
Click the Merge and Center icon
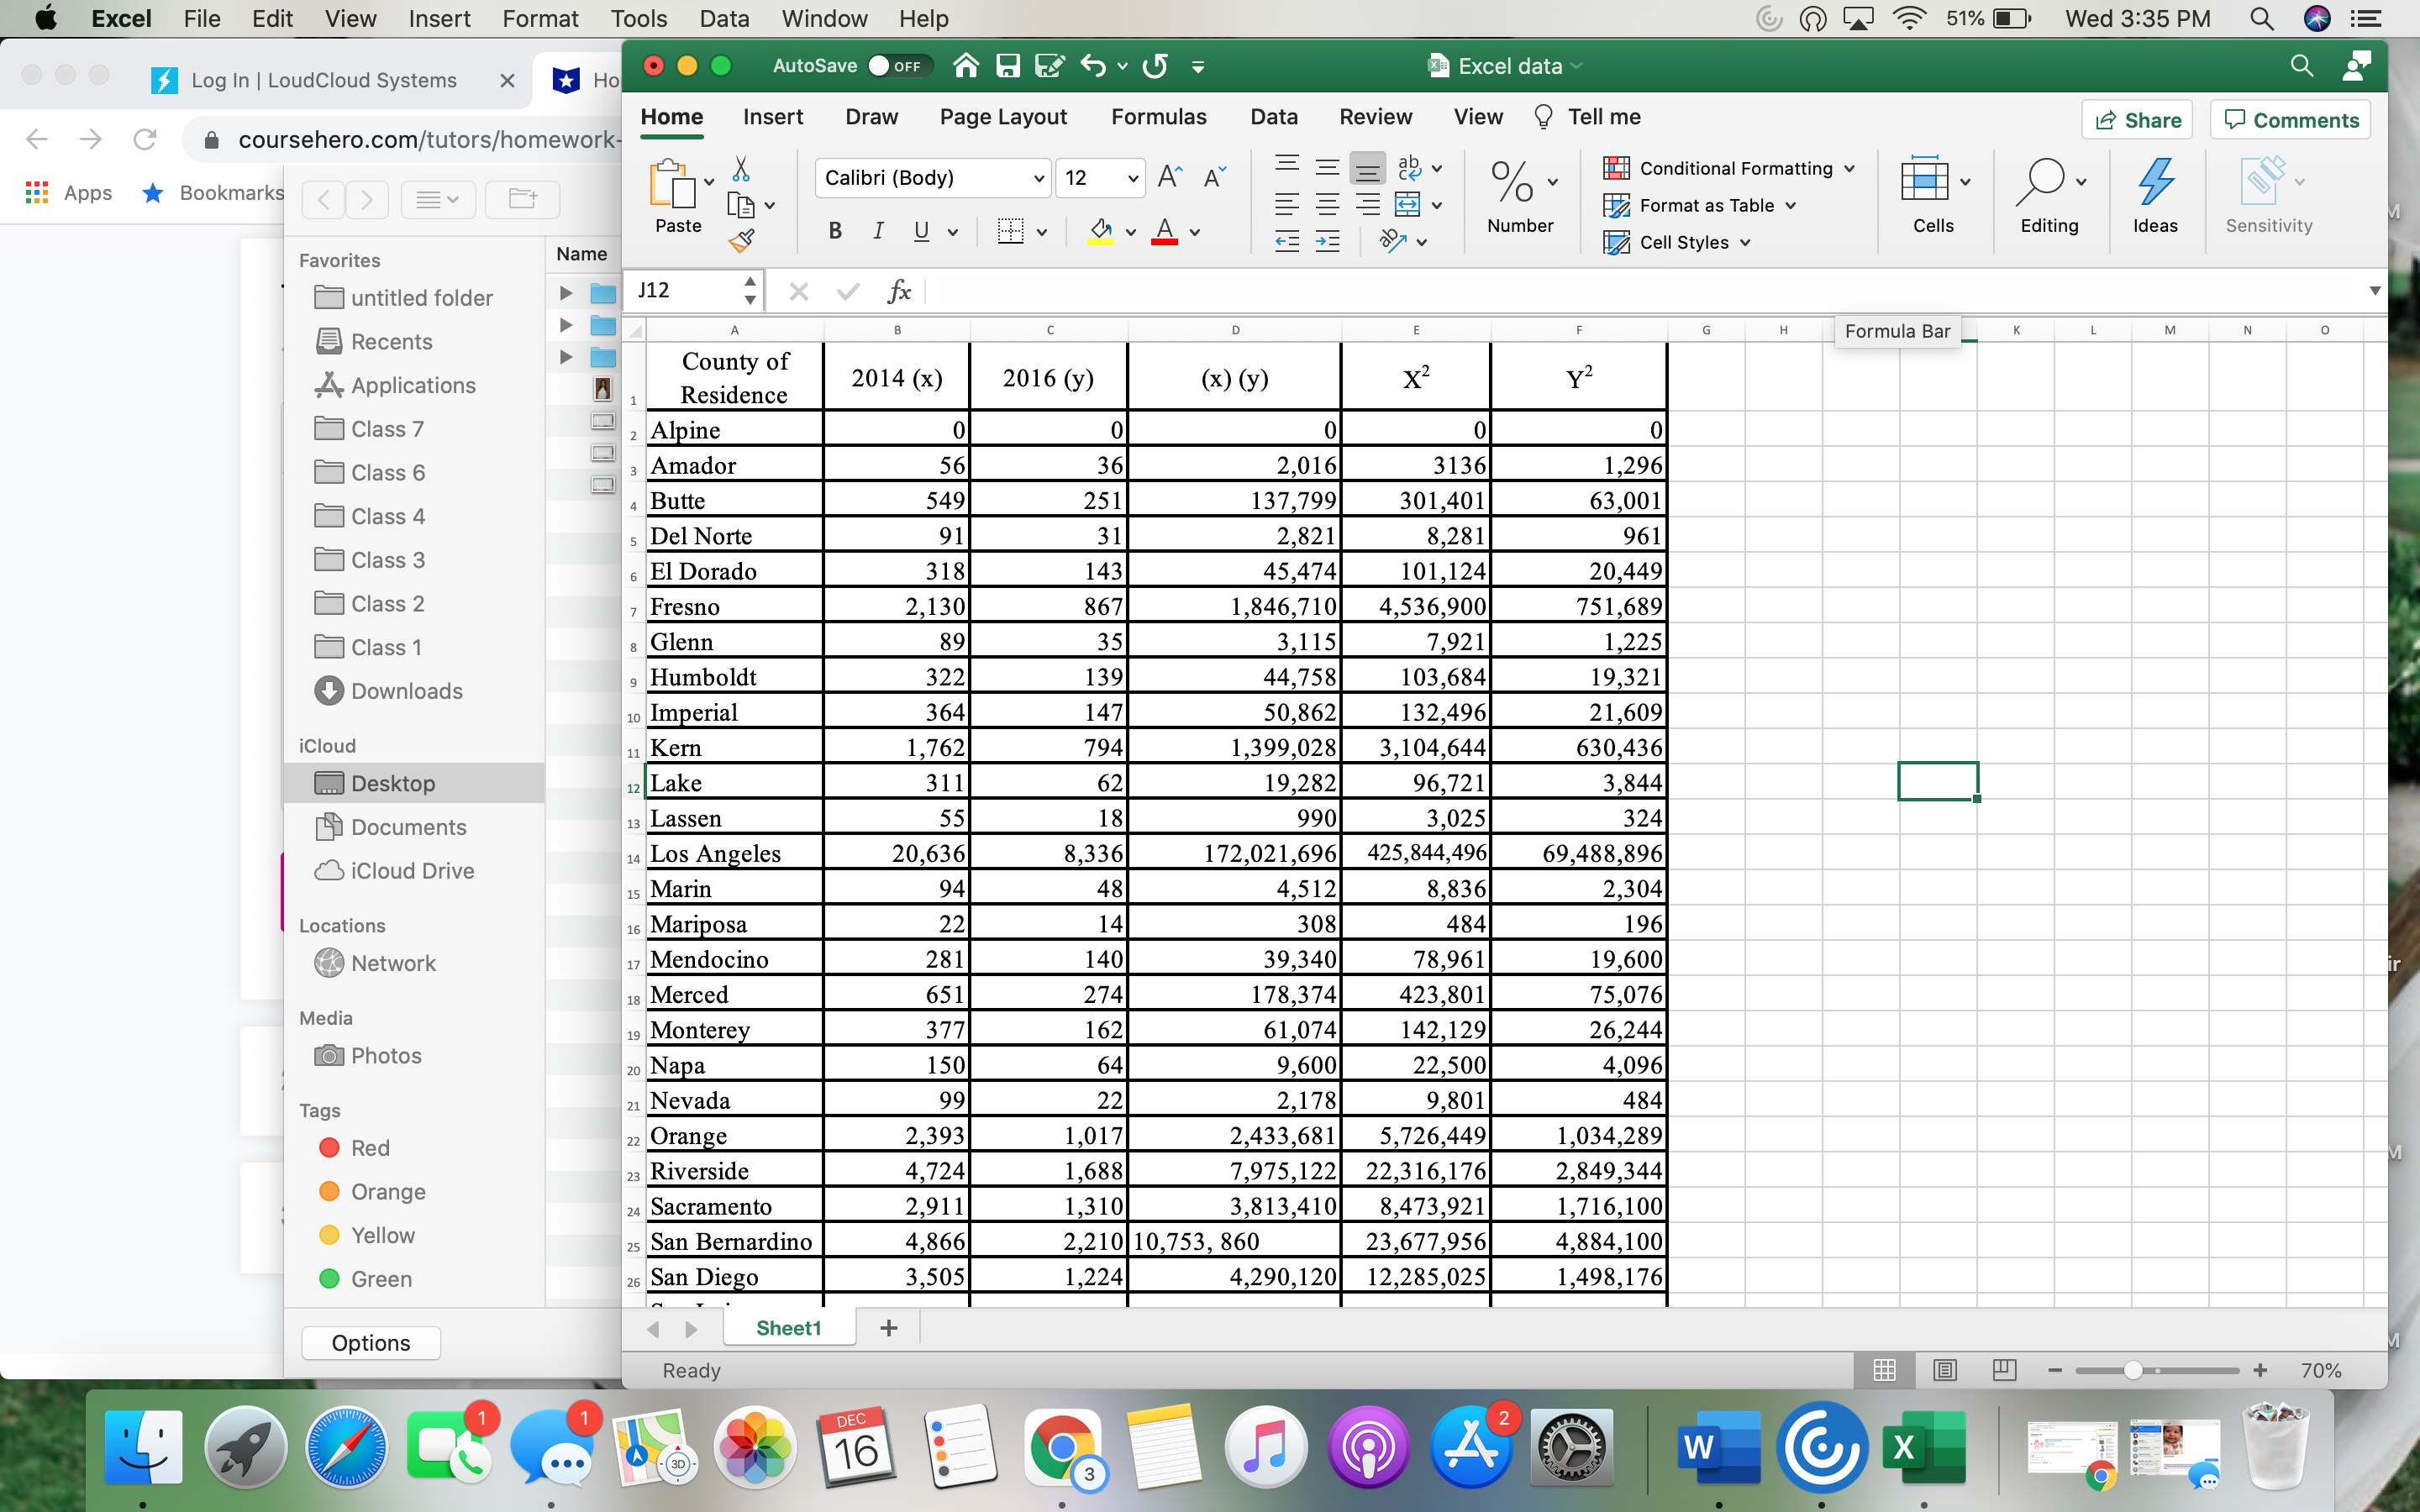coord(1407,205)
